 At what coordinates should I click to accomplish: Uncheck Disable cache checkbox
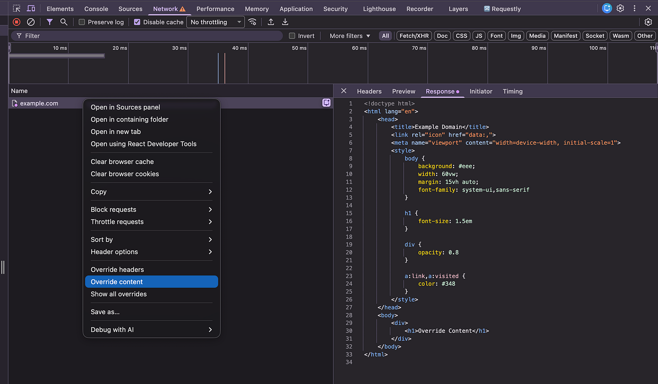click(x=137, y=22)
